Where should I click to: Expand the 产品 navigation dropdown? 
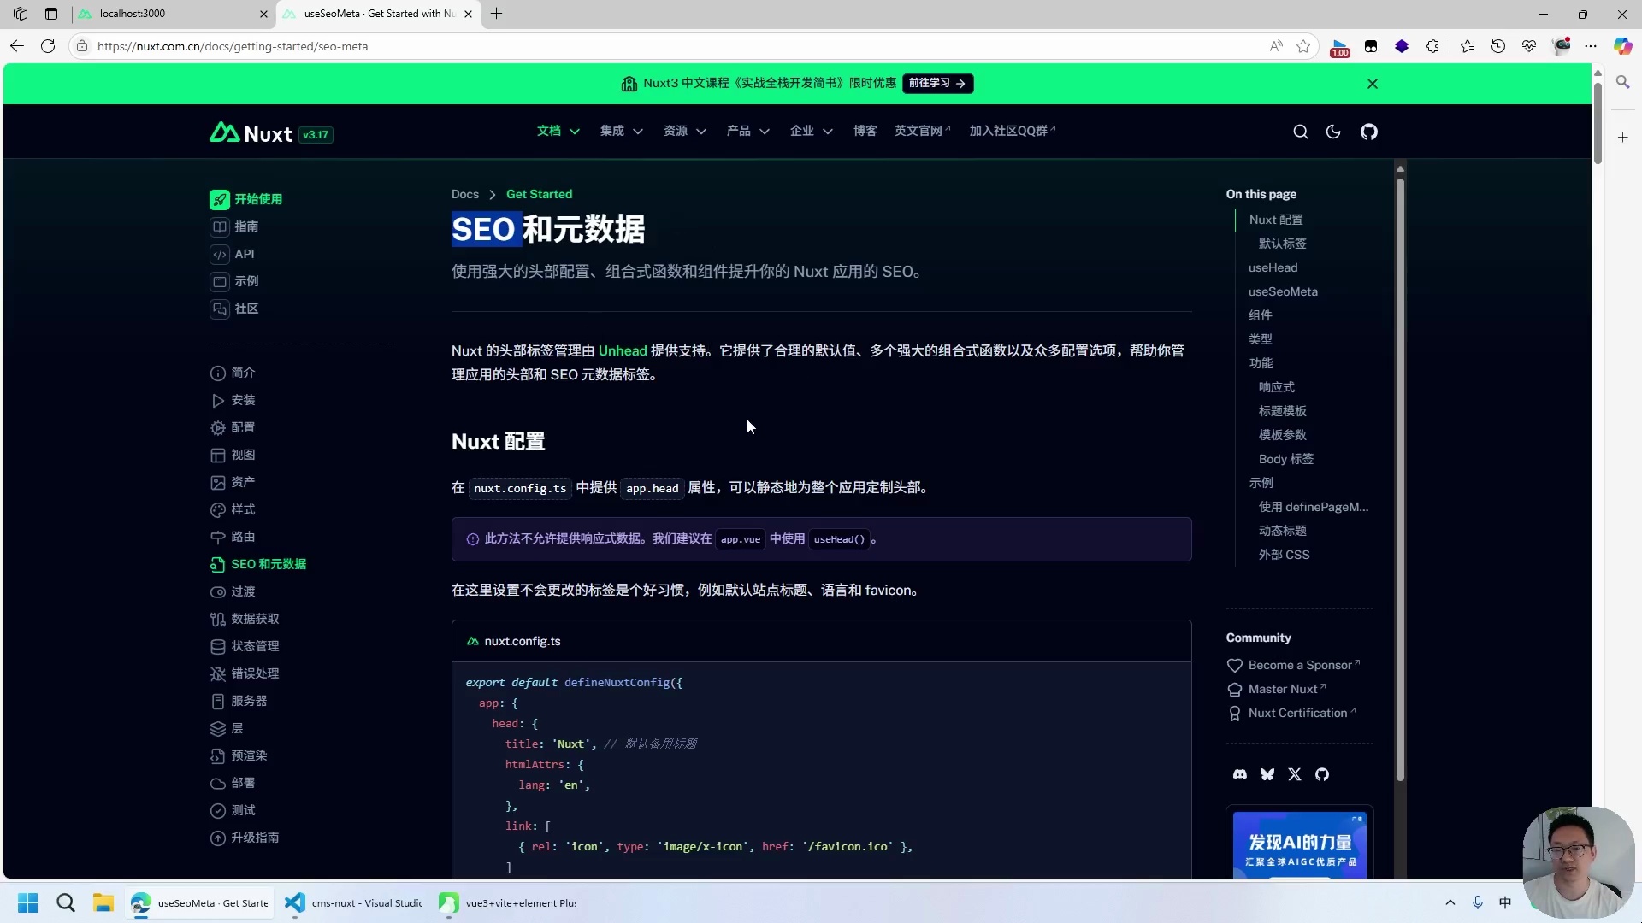(x=747, y=131)
